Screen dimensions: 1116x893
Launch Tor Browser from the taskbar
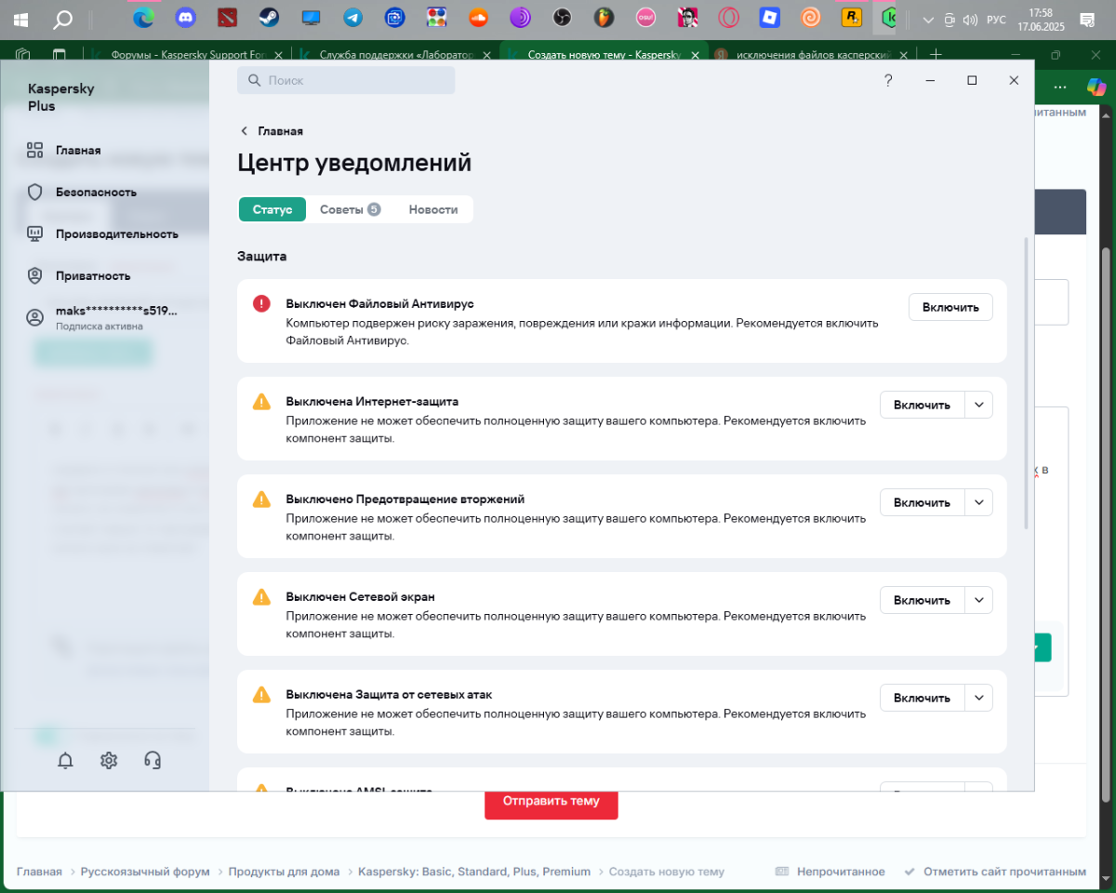click(521, 18)
